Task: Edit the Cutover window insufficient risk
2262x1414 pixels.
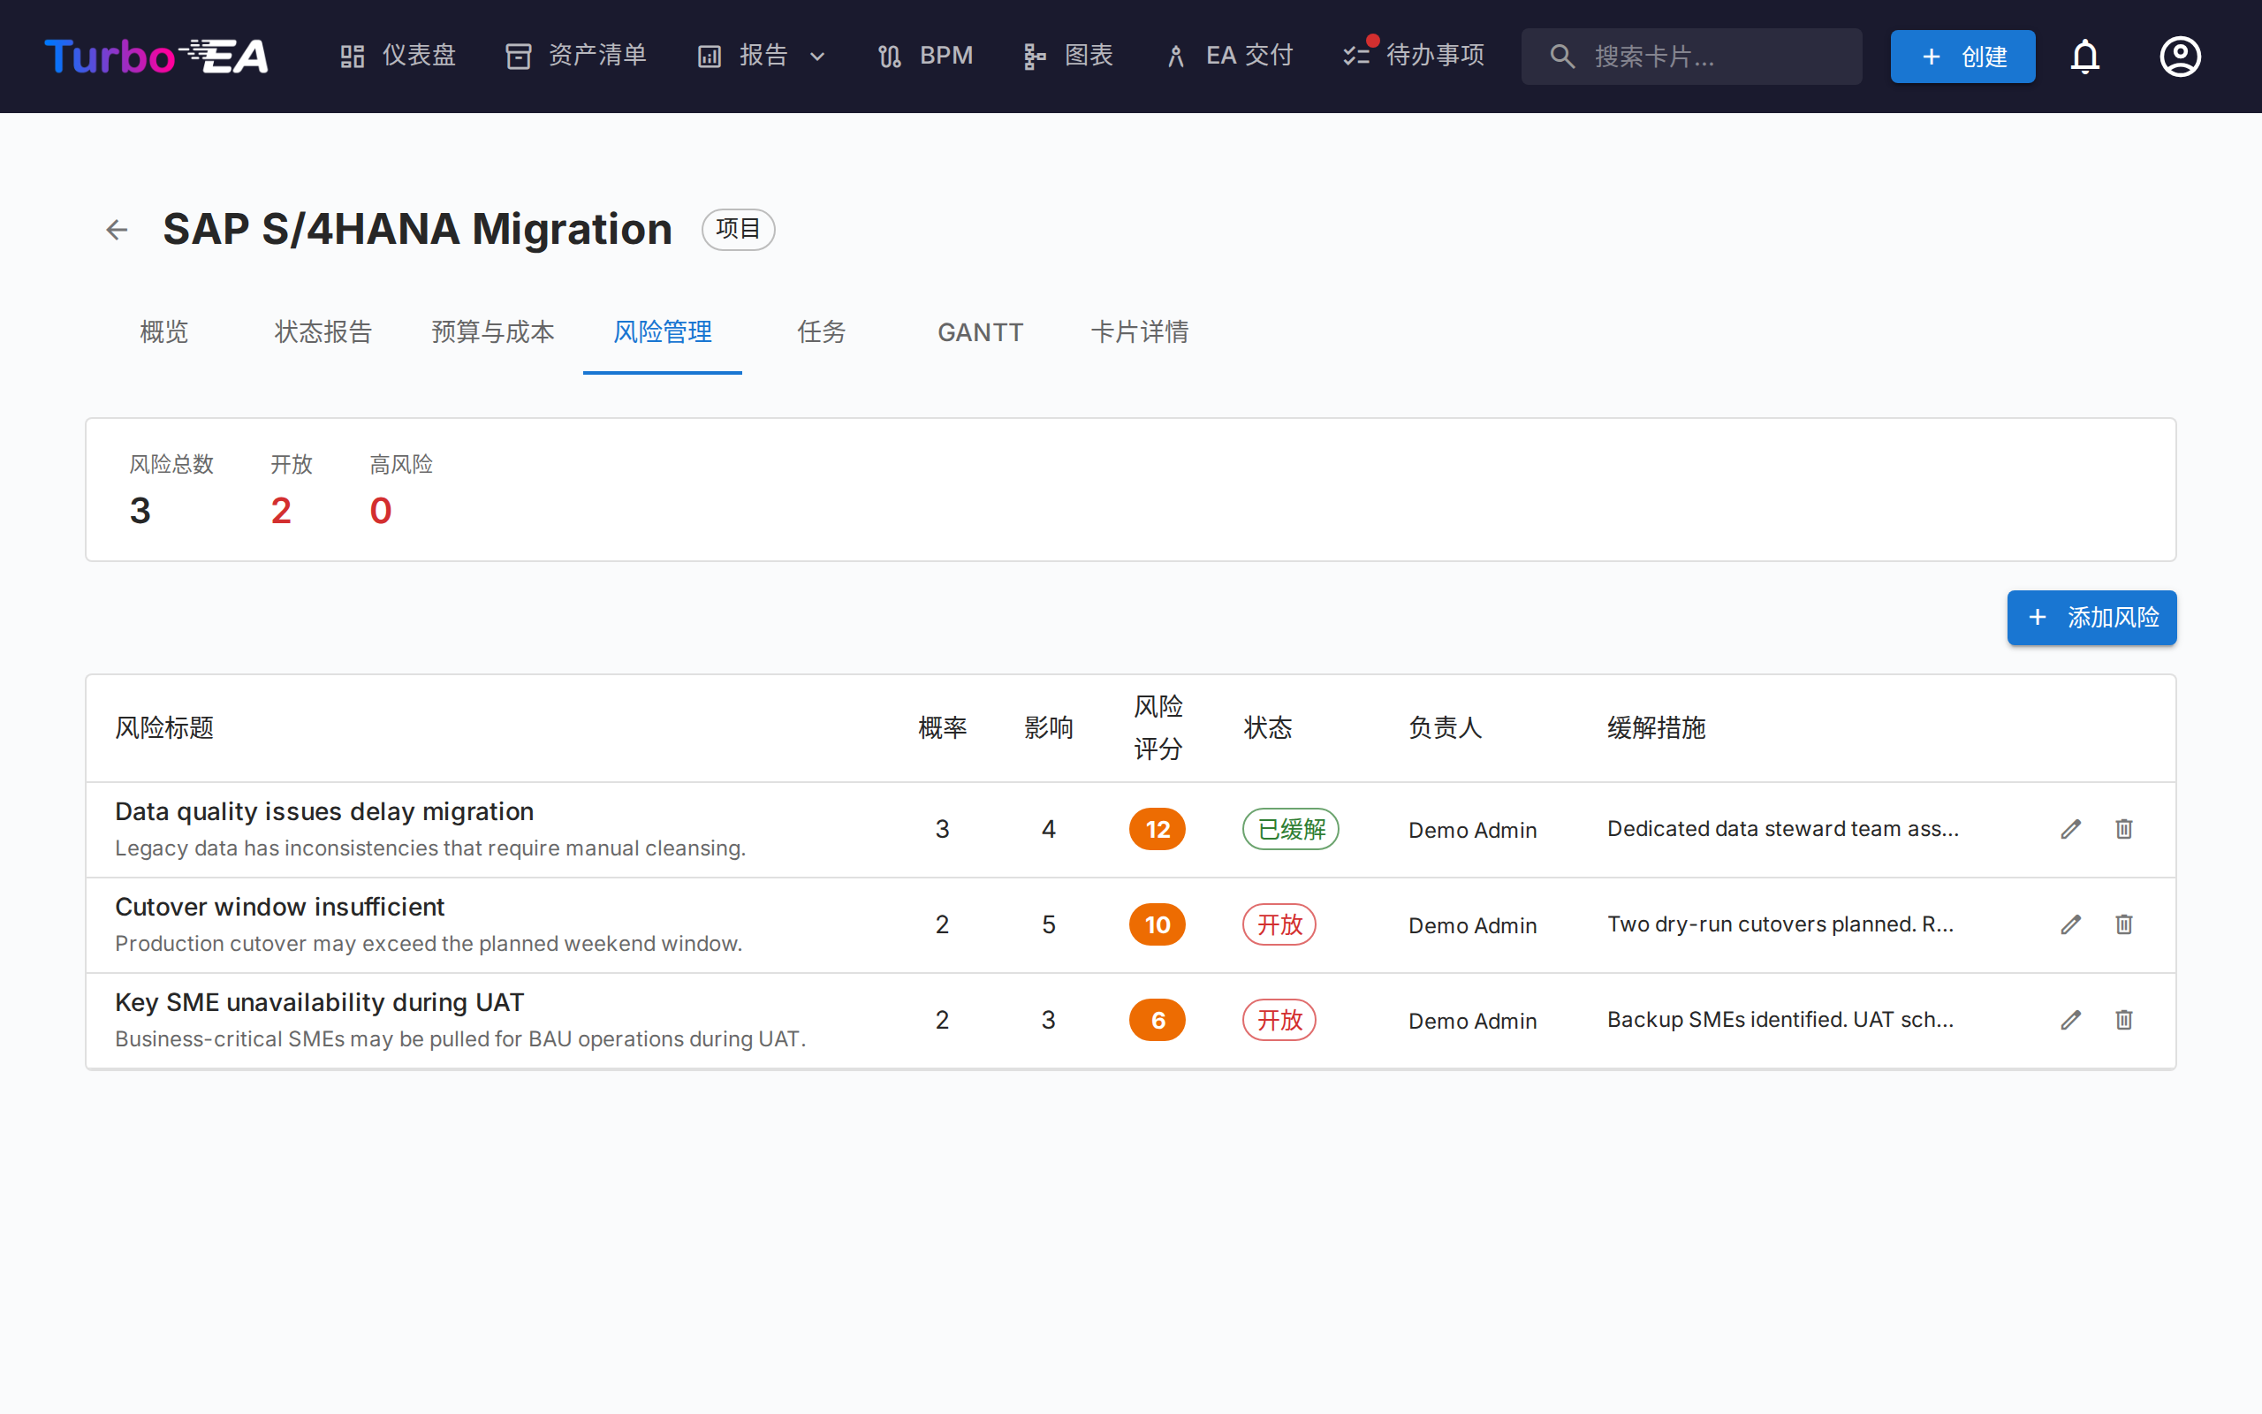Action: [x=2070, y=925]
